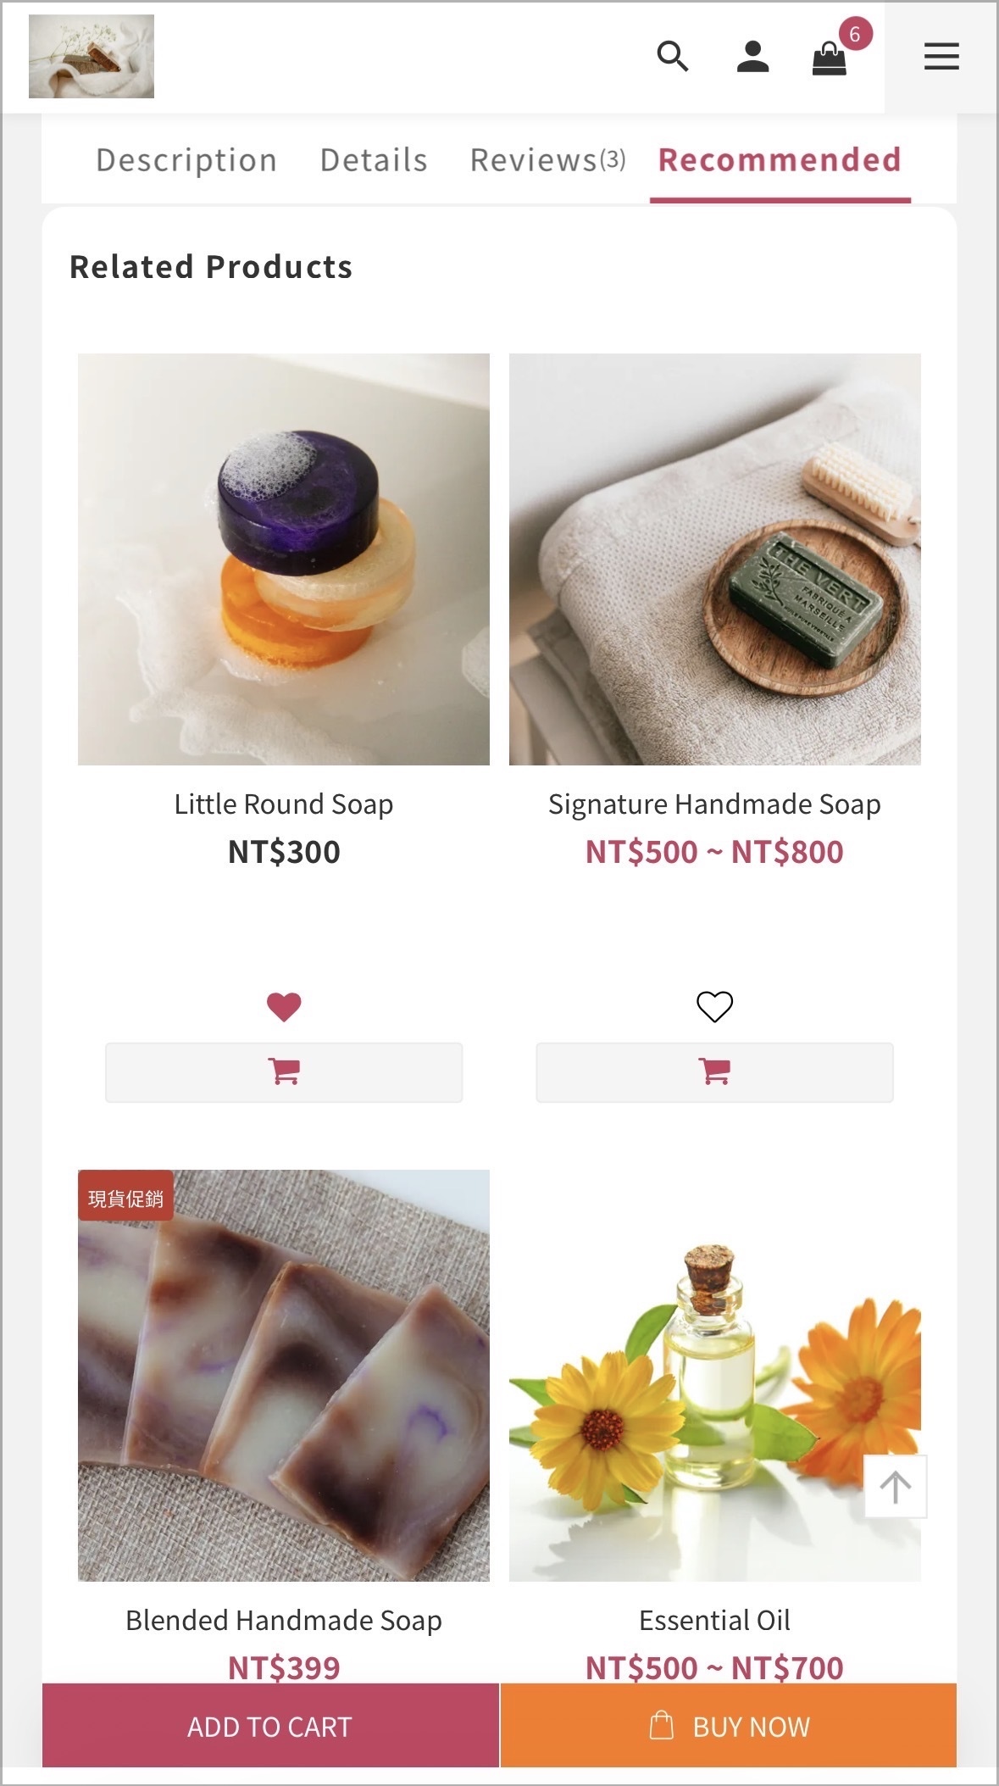
Task: Select the Recommended tab
Action: point(780,160)
